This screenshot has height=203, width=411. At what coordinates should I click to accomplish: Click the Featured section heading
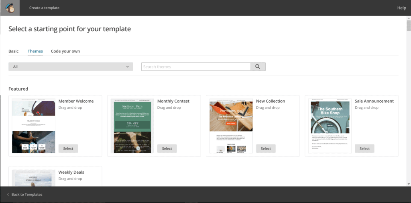click(18, 89)
